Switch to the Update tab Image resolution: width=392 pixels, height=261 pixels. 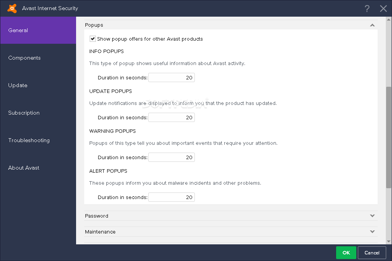pos(38,85)
